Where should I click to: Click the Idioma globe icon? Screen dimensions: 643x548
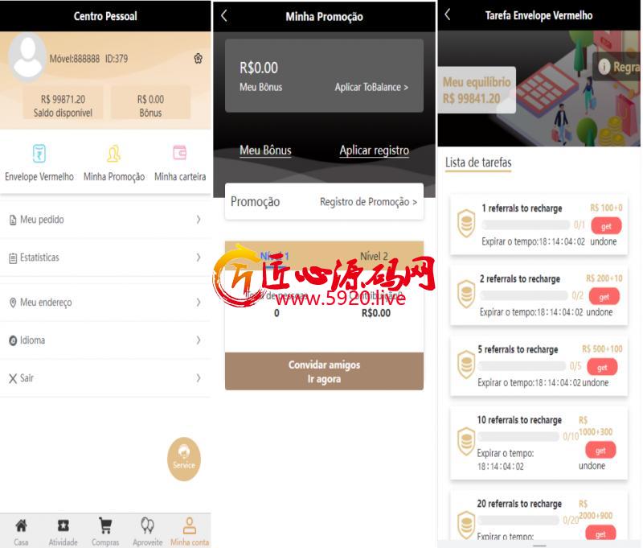click(x=13, y=340)
